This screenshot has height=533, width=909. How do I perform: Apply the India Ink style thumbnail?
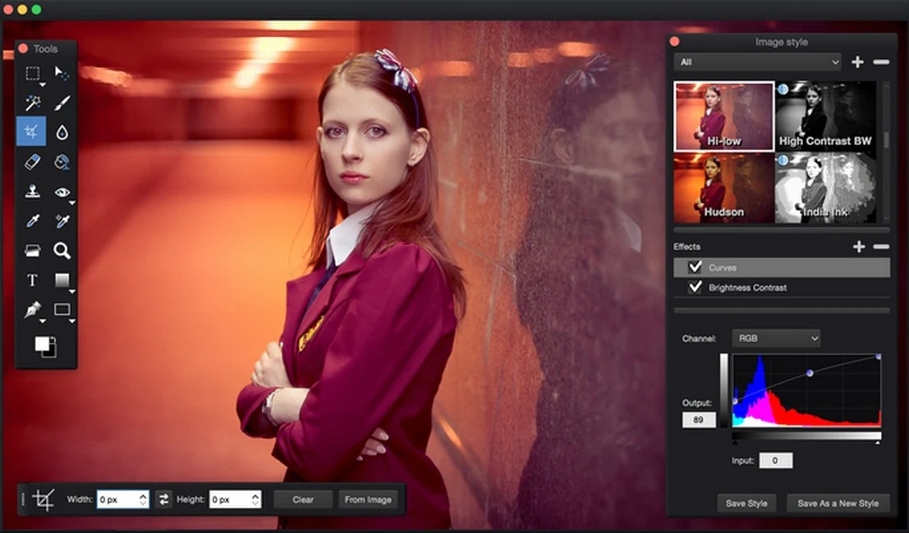pyautogui.click(x=825, y=188)
